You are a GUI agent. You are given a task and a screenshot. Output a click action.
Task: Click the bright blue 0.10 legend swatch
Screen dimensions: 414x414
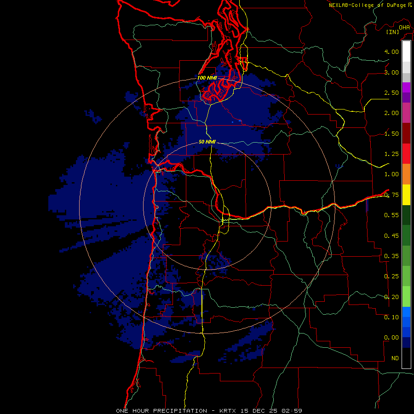point(406,312)
